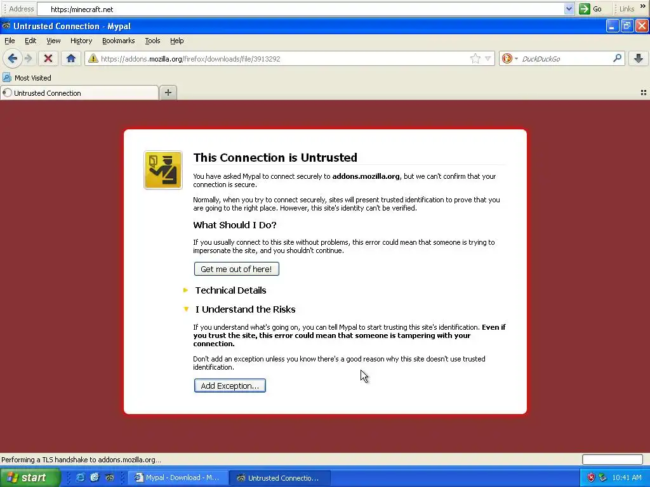Launch Mypal raccoon icon in Quick Launch
The height and width of the screenshot is (487, 650).
[x=109, y=477]
